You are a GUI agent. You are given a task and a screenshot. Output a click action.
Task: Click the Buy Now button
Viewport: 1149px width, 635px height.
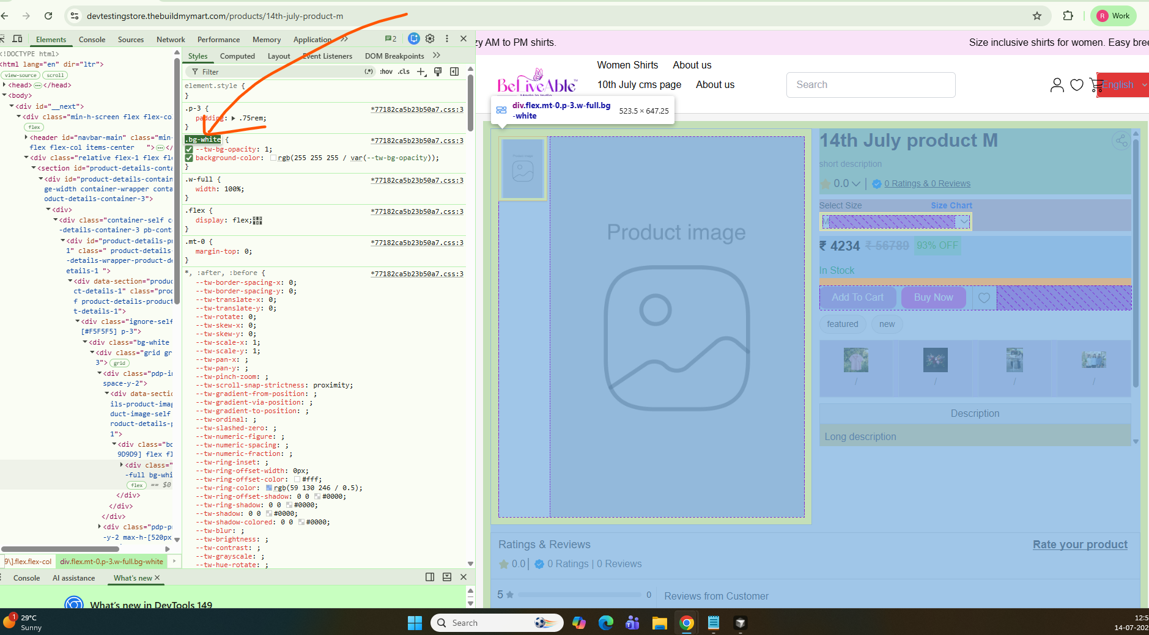point(933,298)
